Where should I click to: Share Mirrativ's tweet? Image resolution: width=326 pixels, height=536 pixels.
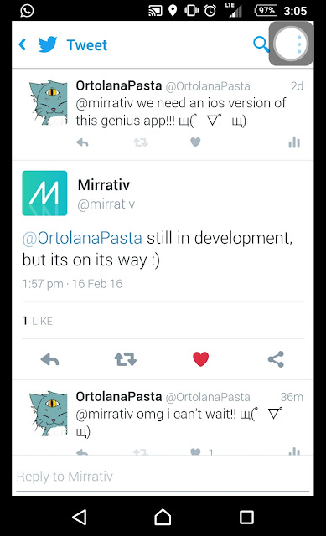pyautogui.click(x=276, y=359)
